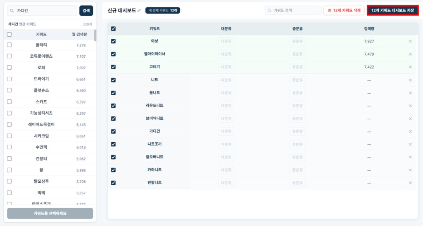
Task: Click the 월 검색량 column header
Action: [x=78, y=35]
